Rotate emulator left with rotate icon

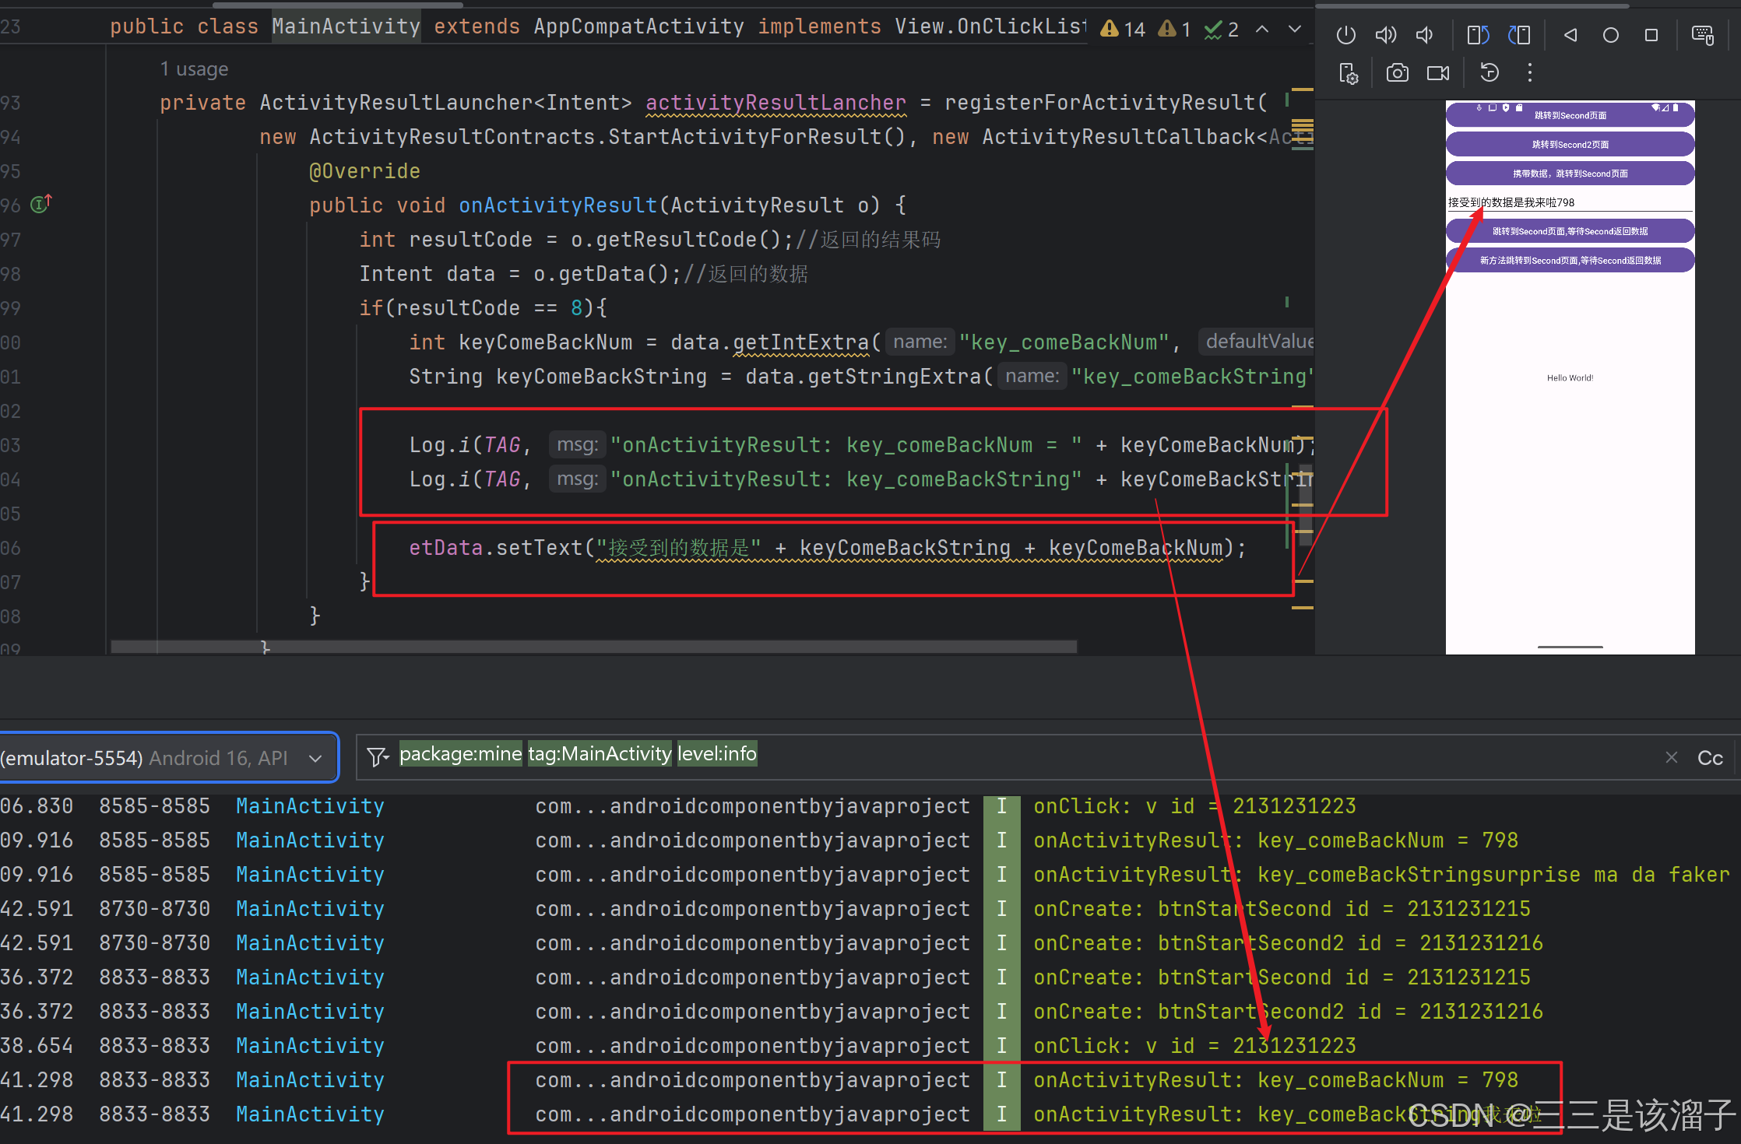click(1477, 35)
